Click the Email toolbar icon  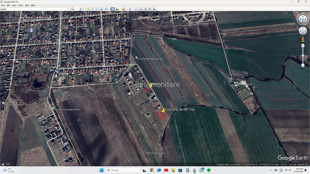click(136, 9)
